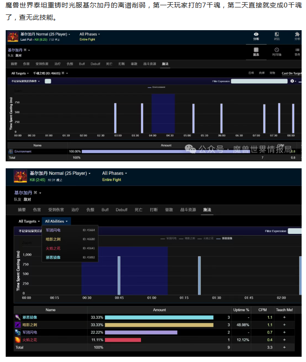
Task: Open the 摘要 tab in the Kill (8:25) log
Action: (x=14, y=64)
